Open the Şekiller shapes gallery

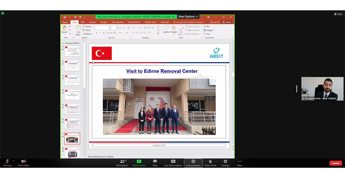click(166, 29)
